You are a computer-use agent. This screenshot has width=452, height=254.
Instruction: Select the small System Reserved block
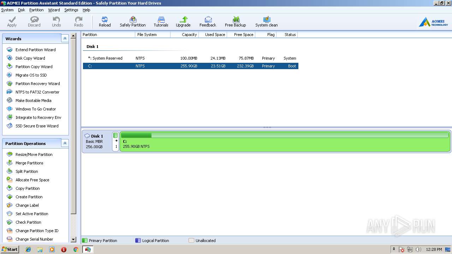coord(115,141)
